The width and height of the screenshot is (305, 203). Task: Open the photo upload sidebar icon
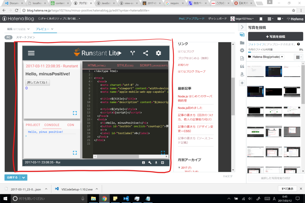pyautogui.click(x=242, y=35)
